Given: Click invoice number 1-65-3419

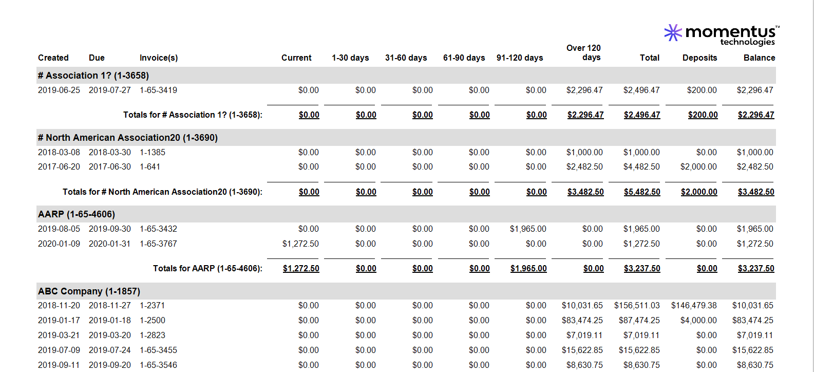Looking at the screenshot, I should [x=158, y=90].
